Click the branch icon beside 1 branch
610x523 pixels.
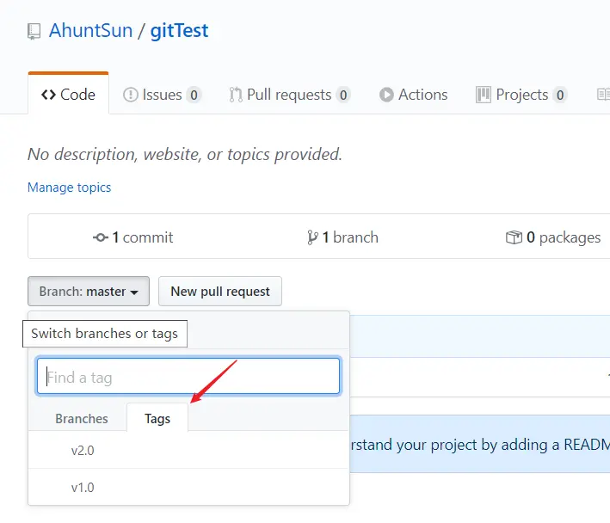(312, 237)
